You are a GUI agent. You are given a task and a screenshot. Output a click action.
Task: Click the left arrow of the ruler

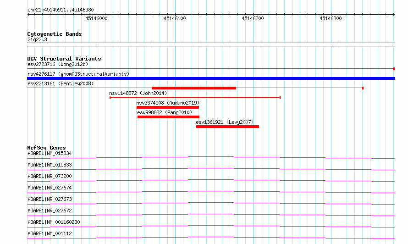tap(28, 15)
